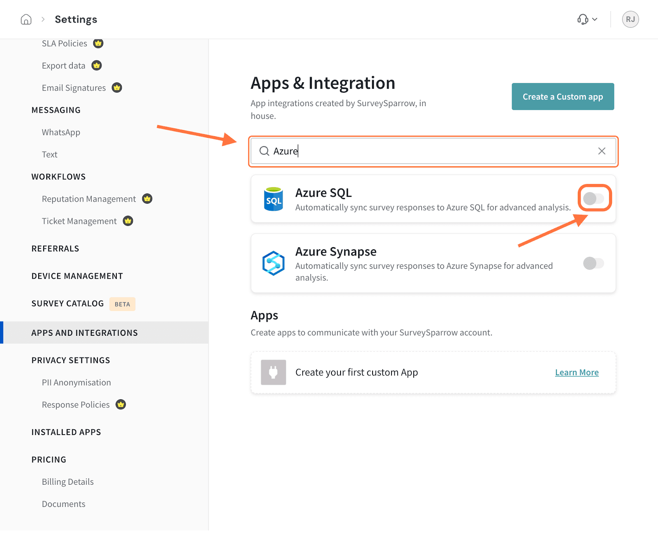Click the Azure Synapse logo icon
The width and height of the screenshot is (658, 537).
[273, 263]
